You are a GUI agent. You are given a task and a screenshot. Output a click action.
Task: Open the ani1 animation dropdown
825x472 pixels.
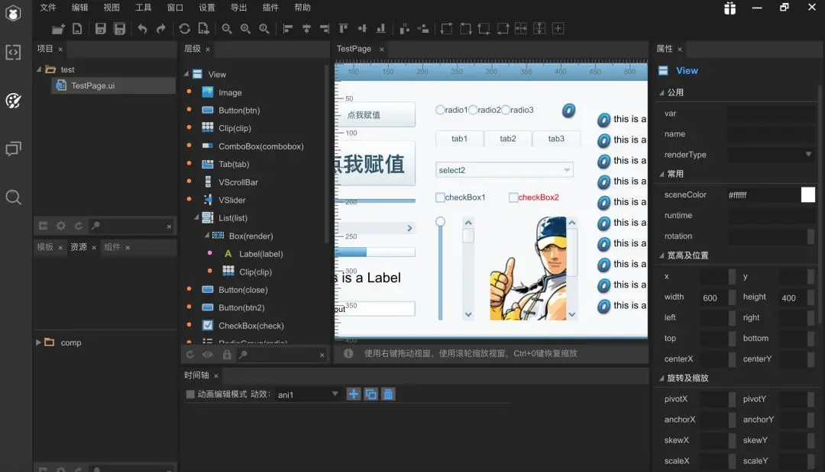pos(335,393)
